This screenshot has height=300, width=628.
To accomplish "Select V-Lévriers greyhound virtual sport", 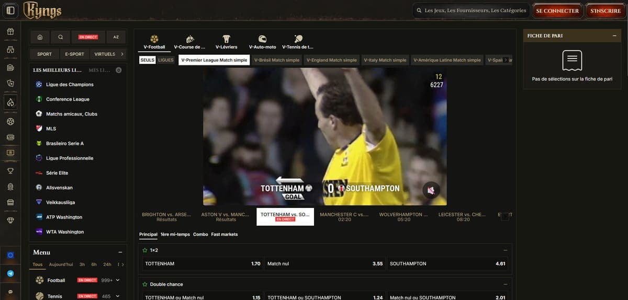I will [x=226, y=42].
